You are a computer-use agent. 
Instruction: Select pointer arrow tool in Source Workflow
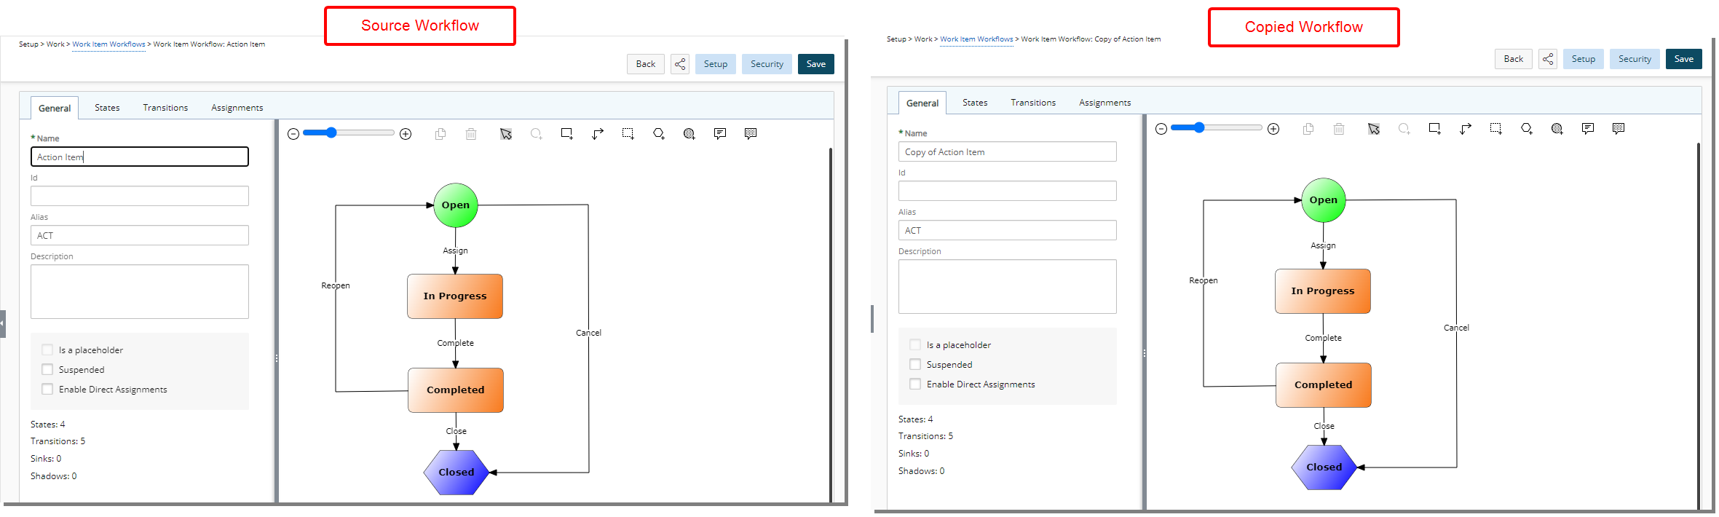(506, 134)
